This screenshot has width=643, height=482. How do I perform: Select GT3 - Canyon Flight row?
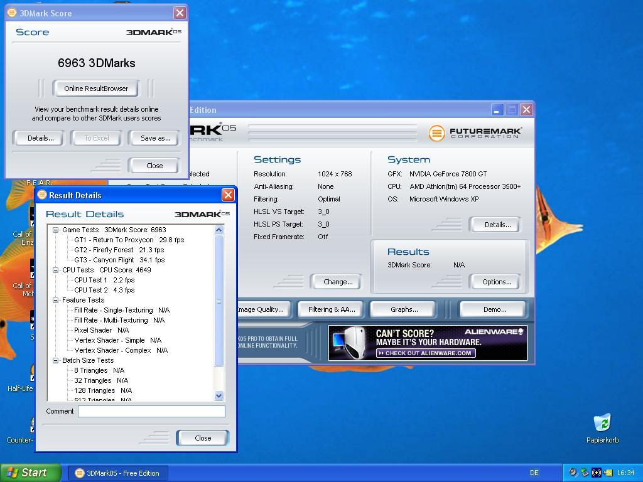[x=119, y=260]
